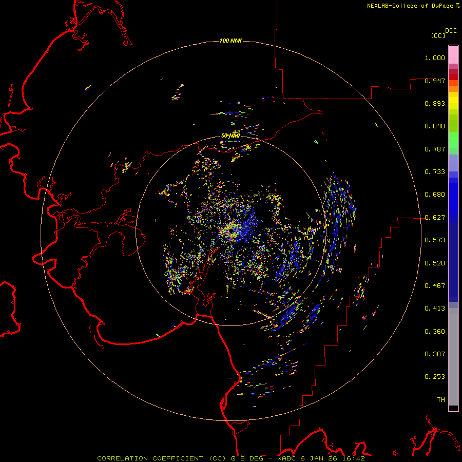The width and height of the screenshot is (462, 462).
Task: Click the DCC product label
Action: [451, 31]
